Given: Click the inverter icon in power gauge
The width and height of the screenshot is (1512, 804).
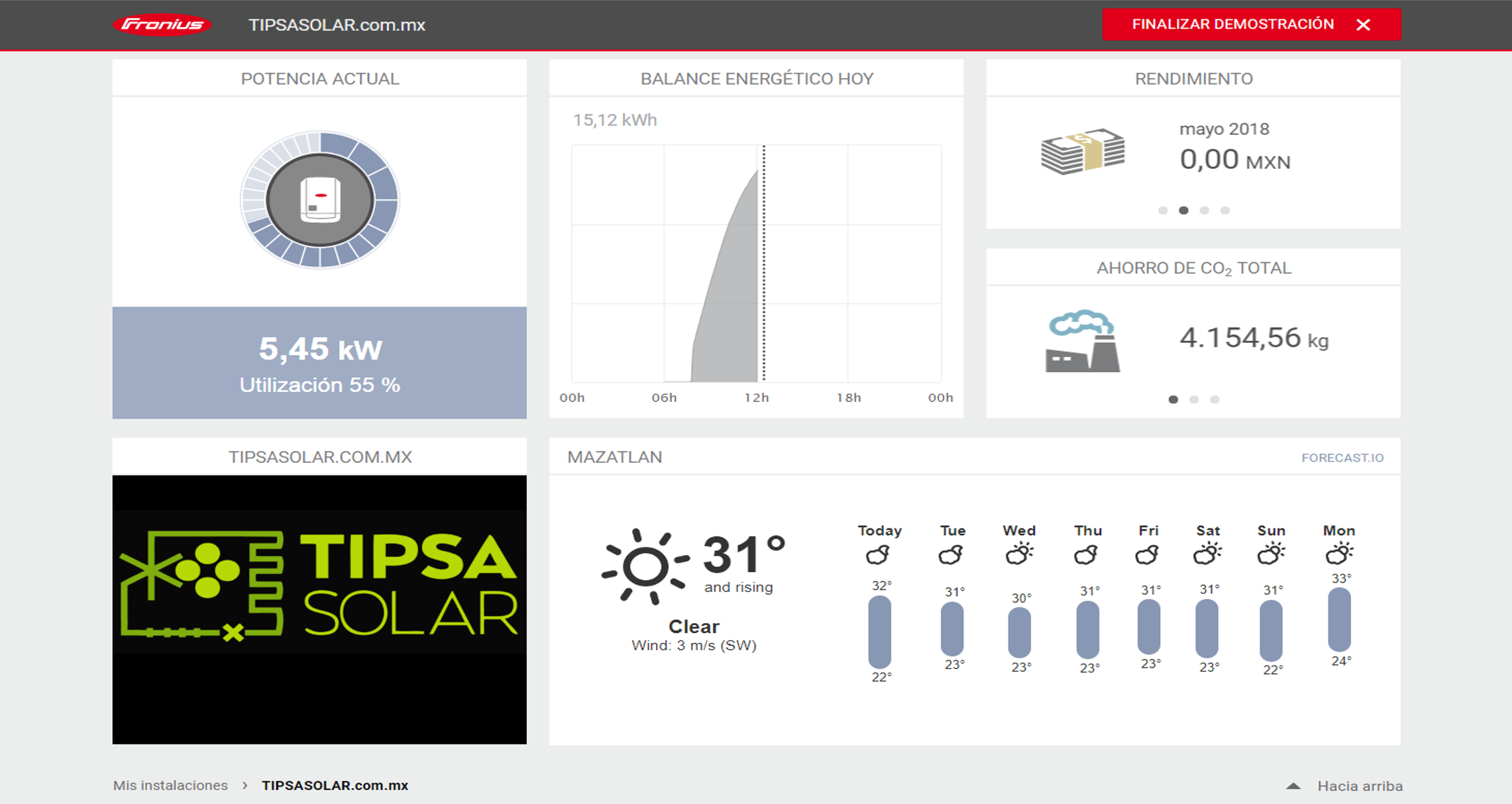Looking at the screenshot, I should pyautogui.click(x=320, y=199).
